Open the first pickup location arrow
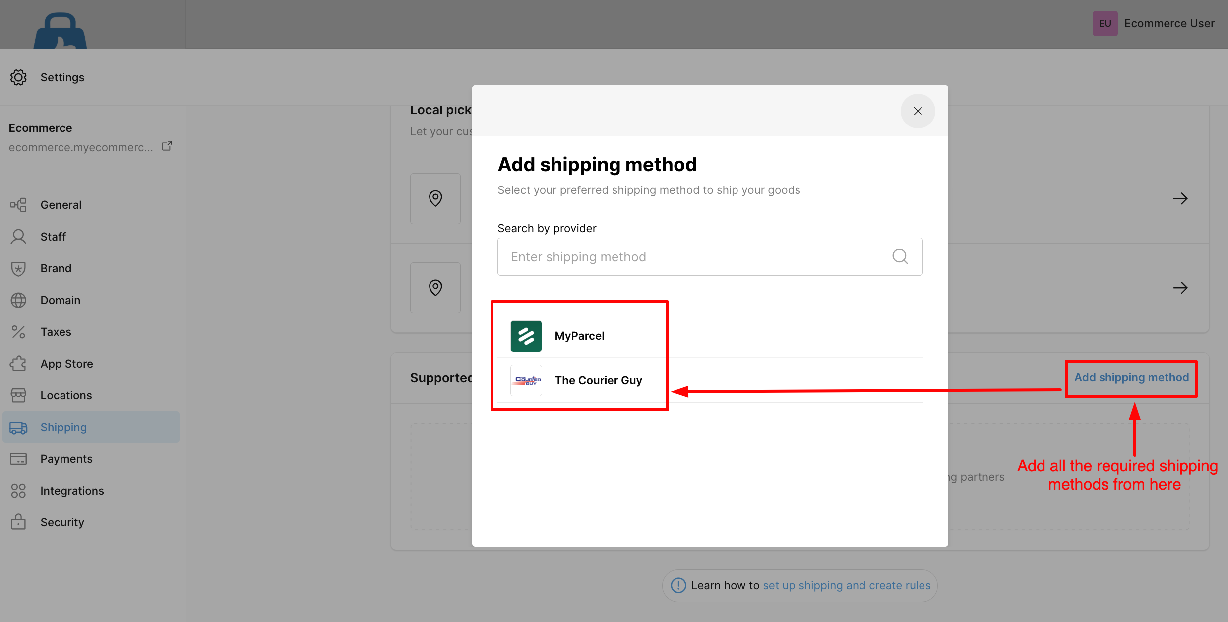 coord(1180,198)
